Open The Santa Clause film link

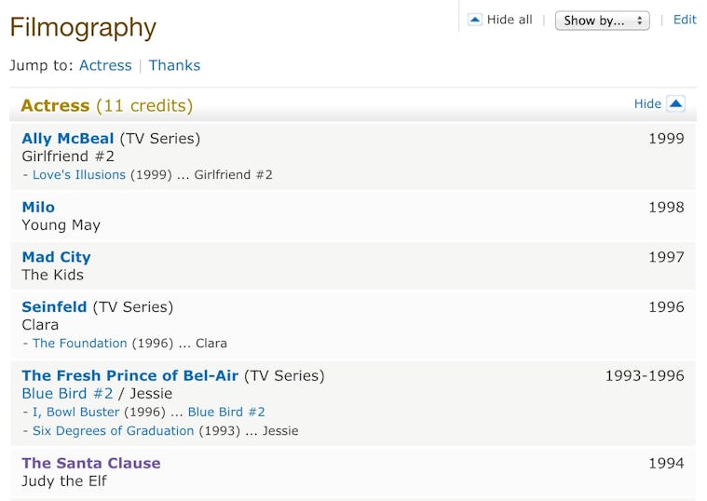(x=91, y=463)
